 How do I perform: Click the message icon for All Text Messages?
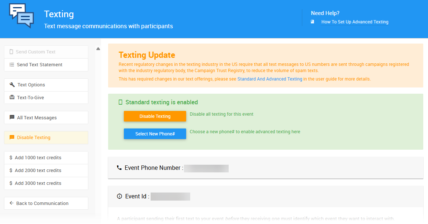click(x=12, y=117)
